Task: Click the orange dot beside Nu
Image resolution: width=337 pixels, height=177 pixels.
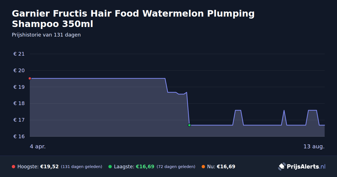Action: click(203, 167)
